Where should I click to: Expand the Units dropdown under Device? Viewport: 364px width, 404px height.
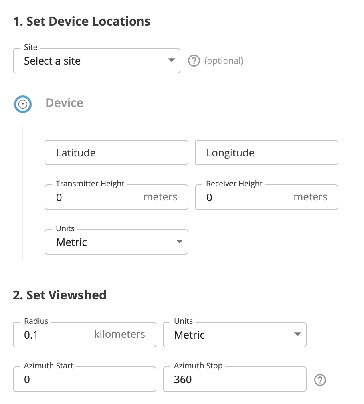[116, 242]
